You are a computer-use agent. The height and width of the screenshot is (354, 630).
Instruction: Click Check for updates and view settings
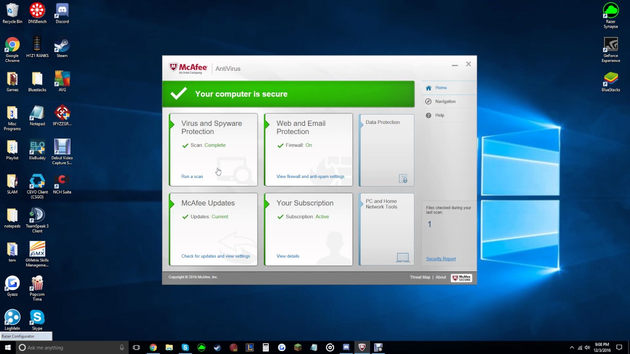[216, 256]
